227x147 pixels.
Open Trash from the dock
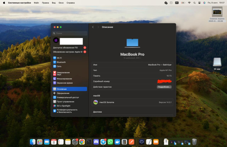pos(194,142)
